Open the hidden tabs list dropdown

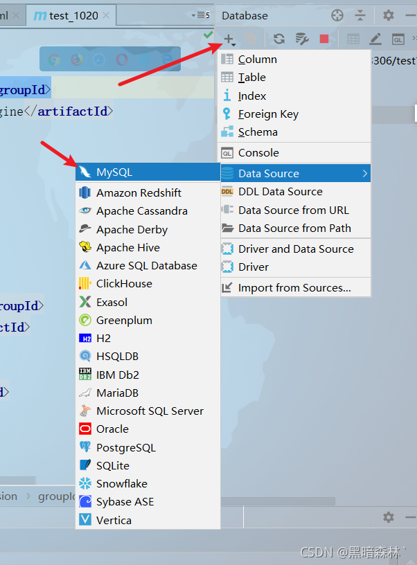[201, 15]
